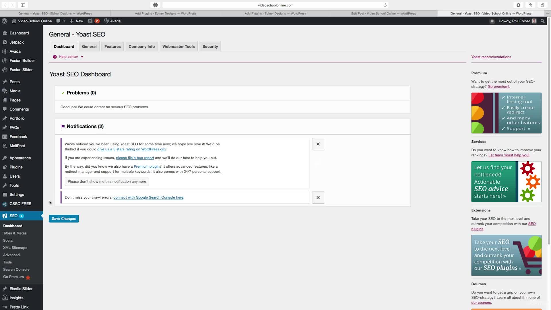551x310 pixels.
Task: Open Titles & Metas submenu item
Action: 15,233
